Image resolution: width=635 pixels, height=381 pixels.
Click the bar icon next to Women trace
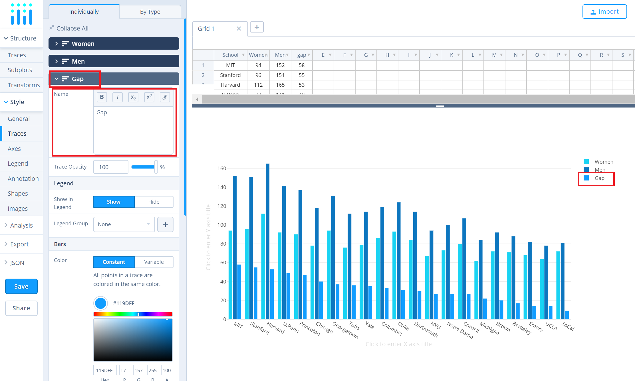tap(65, 44)
